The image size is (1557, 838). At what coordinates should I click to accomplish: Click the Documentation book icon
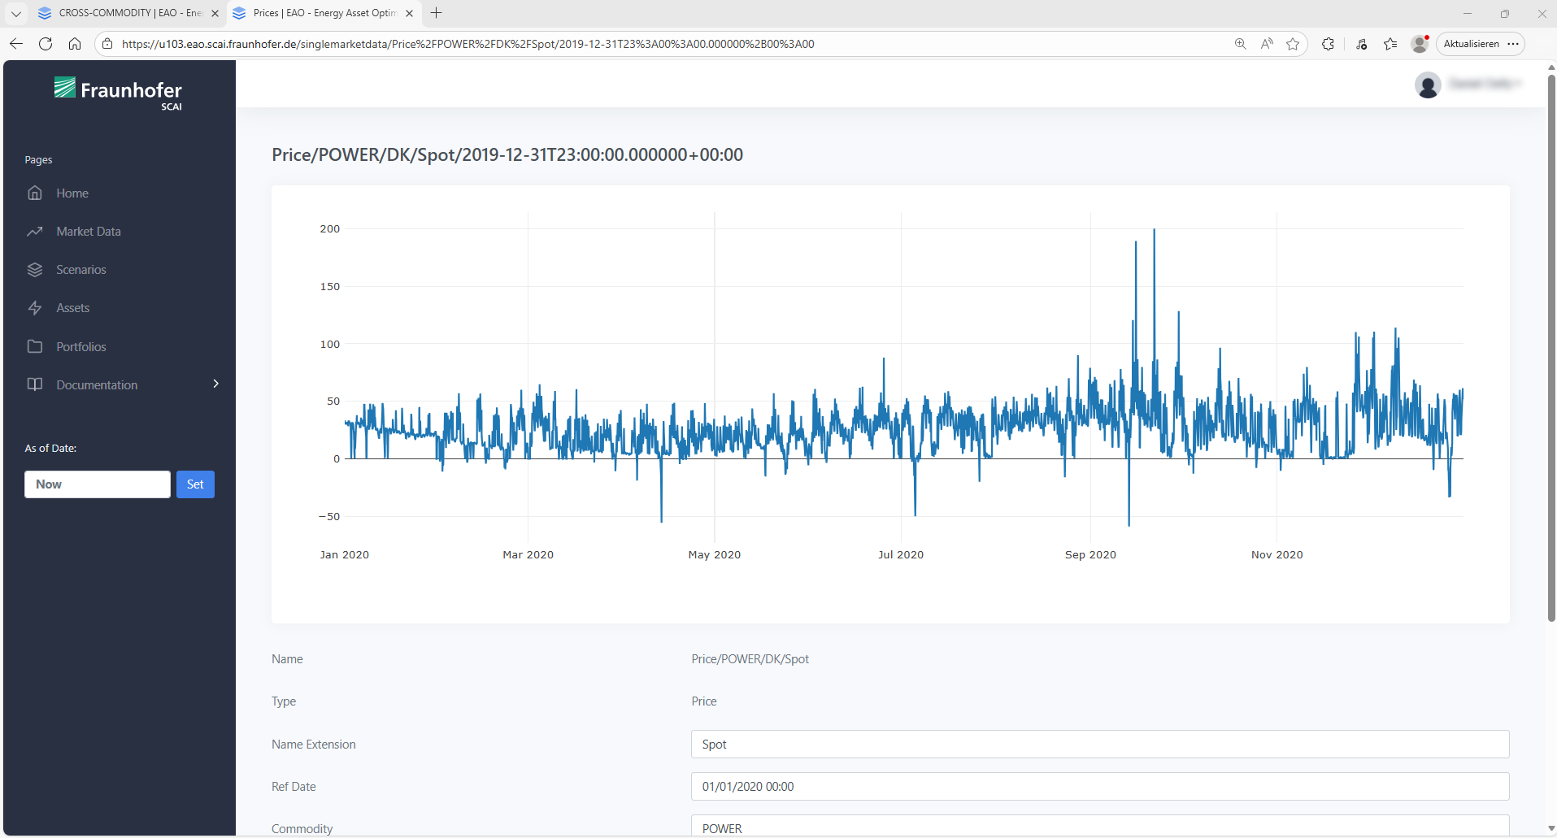point(35,384)
